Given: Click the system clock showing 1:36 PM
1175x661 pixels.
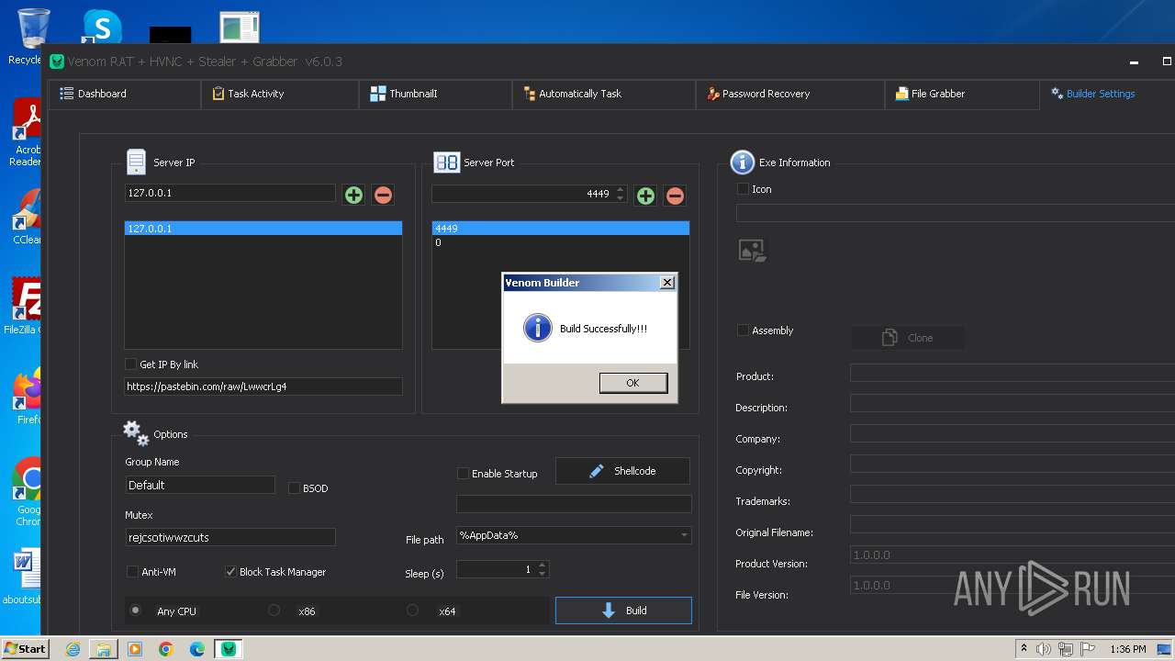Looking at the screenshot, I should click(1128, 649).
